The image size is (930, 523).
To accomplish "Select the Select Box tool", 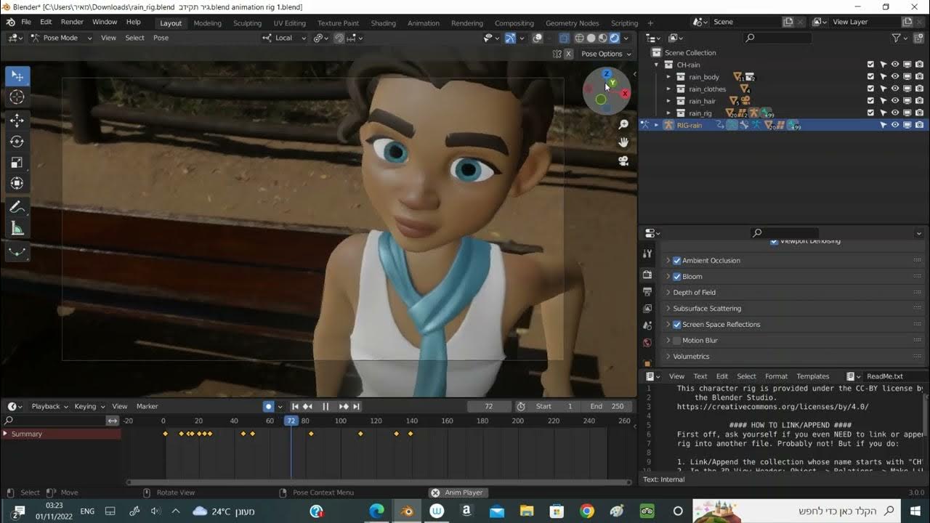I will [x=17, y=76].
